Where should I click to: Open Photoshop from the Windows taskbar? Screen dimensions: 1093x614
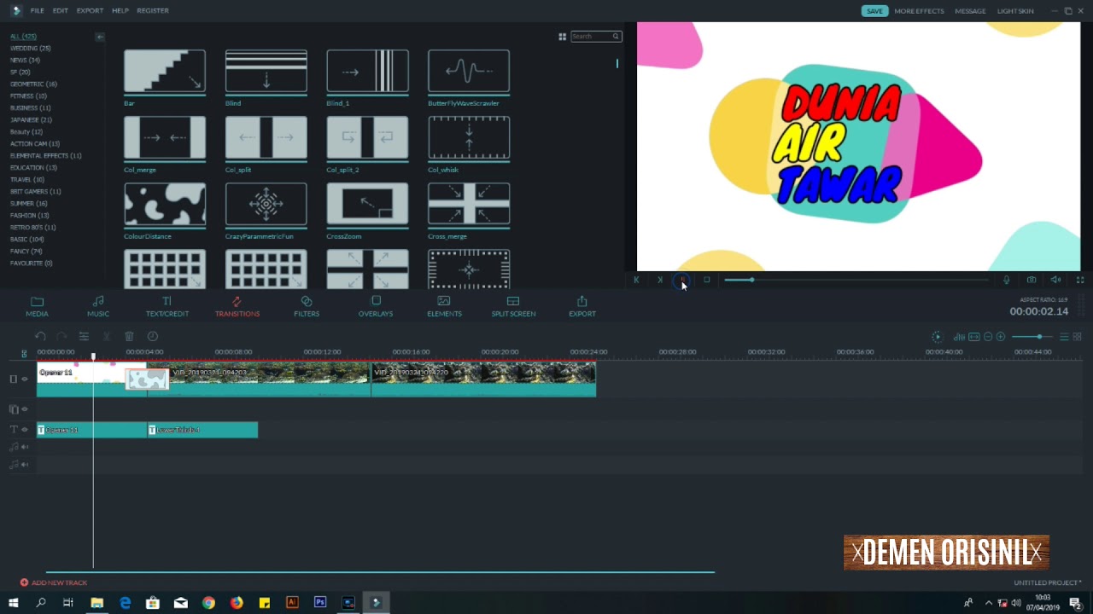coord(320,602)
